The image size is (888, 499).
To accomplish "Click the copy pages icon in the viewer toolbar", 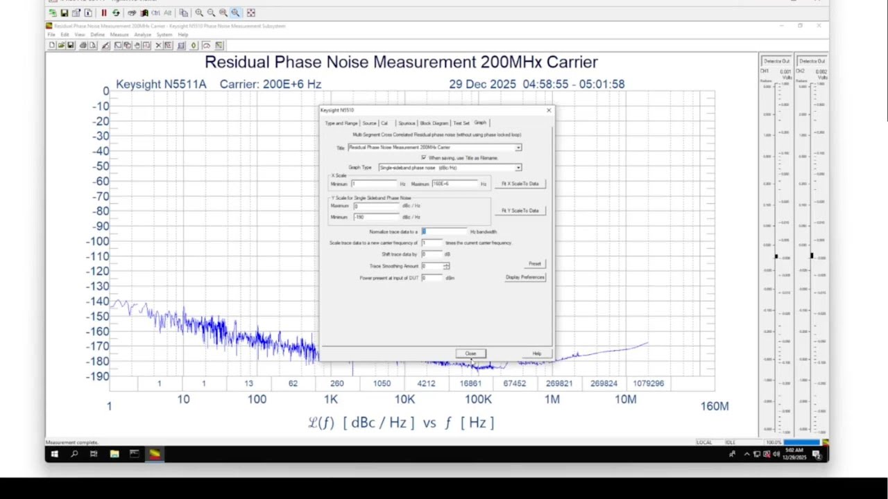I will 183,12.
